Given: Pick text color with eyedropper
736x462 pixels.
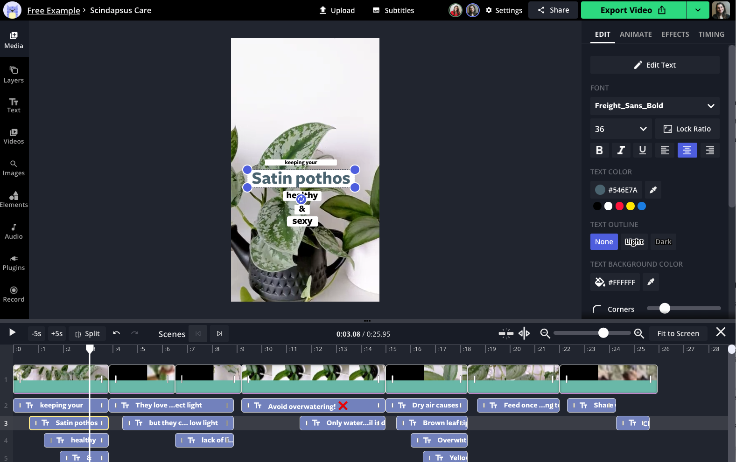Looking at the screenshot, I should (653, 190).
